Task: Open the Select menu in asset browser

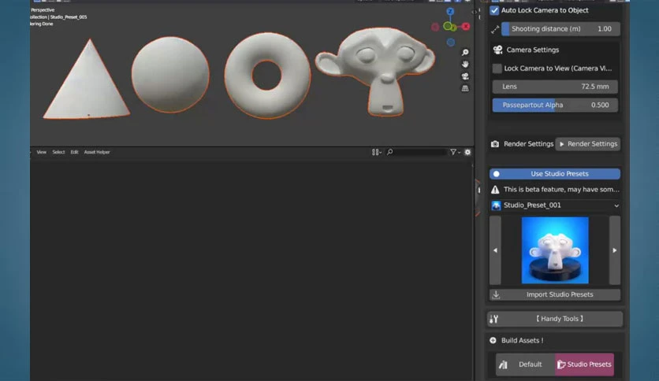Action: pos(58,152)
